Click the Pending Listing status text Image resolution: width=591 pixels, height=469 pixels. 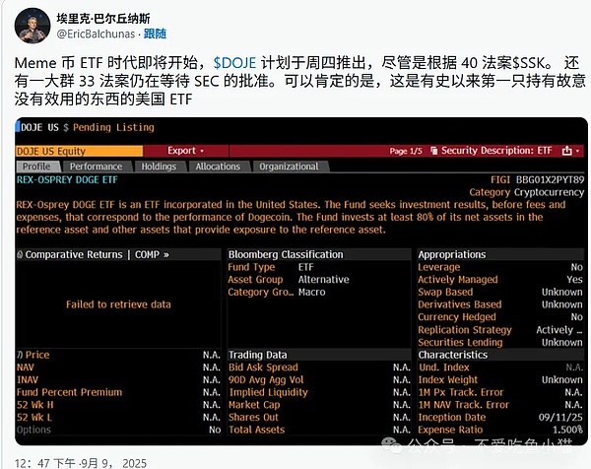pos(113,127)
